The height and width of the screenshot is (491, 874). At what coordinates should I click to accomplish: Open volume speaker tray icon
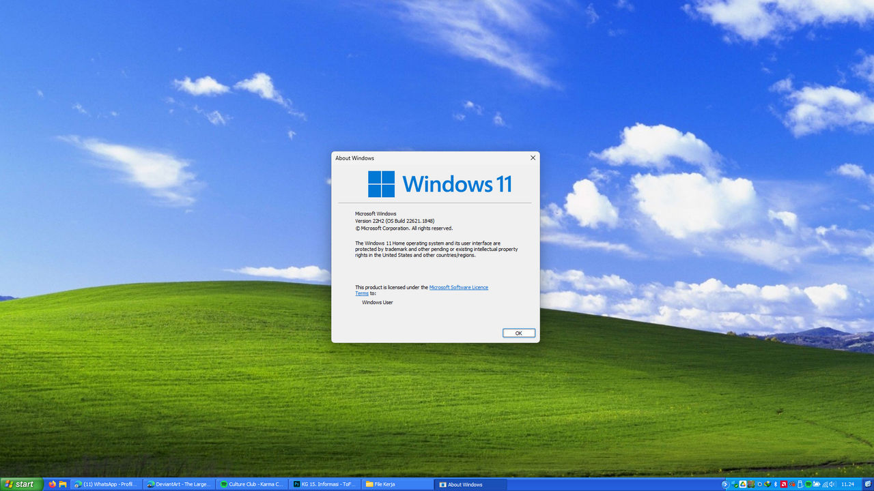[x=832, y=484]
